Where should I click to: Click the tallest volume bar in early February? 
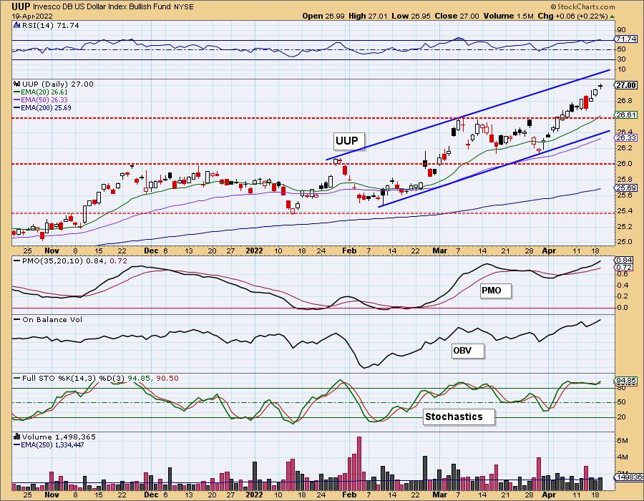pos(359,464)
